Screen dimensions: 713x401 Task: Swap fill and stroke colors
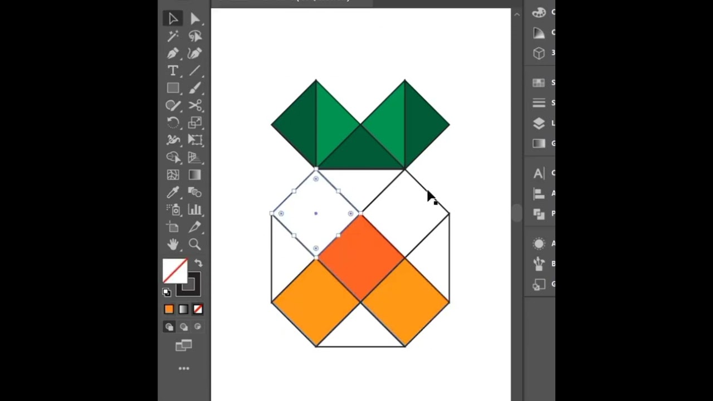click(198, 263)
